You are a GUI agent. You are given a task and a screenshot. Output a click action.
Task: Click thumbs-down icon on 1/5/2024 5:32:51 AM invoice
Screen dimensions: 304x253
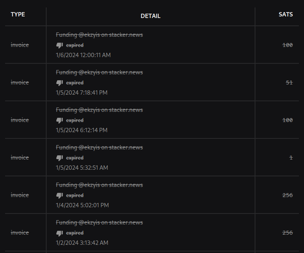tap(60, 158)
